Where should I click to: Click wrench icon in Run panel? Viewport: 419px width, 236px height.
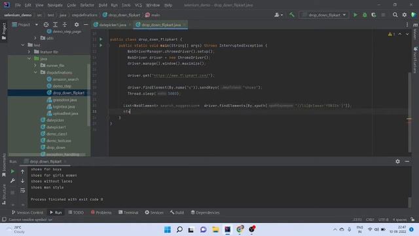[12, 181]
